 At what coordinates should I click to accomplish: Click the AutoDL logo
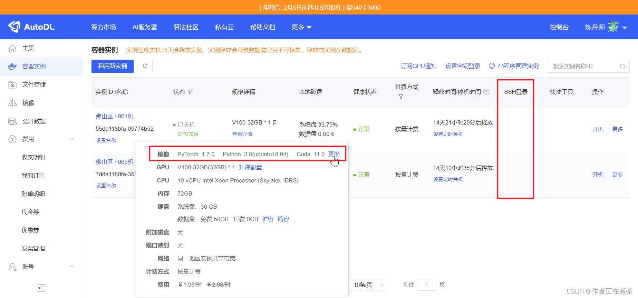pyautogui.click(x=31, y=27)
